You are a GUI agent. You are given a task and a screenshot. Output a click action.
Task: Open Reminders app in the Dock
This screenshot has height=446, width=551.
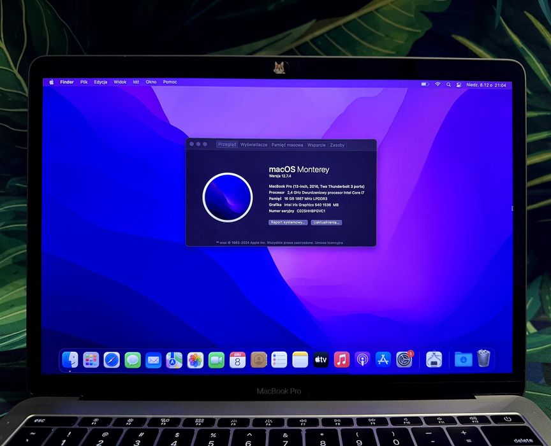[x=279, y=359]
